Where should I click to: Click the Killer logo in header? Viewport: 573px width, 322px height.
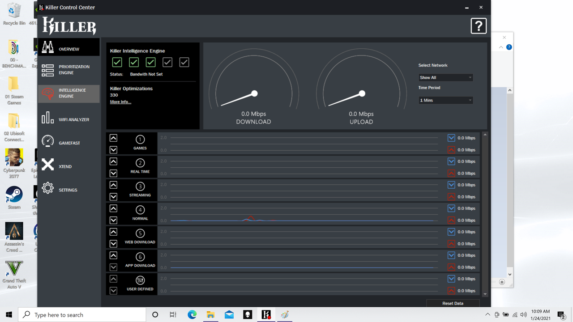[x=69, y=26]
